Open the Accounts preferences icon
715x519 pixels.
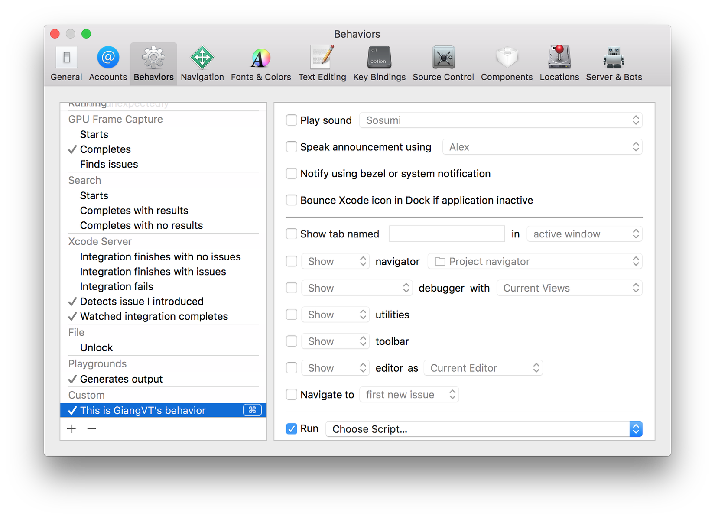click(108, 64)
